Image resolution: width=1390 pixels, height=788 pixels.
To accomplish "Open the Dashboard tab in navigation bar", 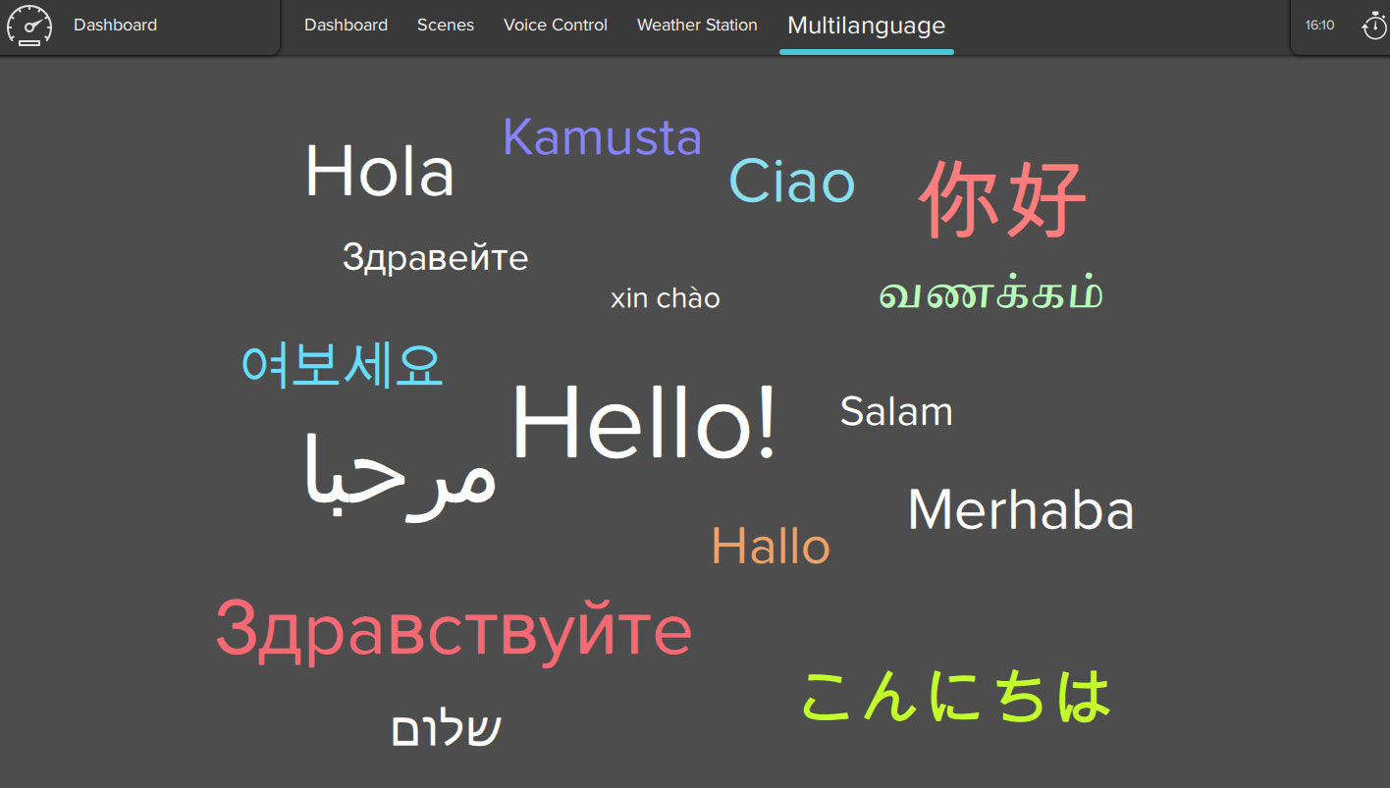I will pyautogui.click(x=346, y=26).
